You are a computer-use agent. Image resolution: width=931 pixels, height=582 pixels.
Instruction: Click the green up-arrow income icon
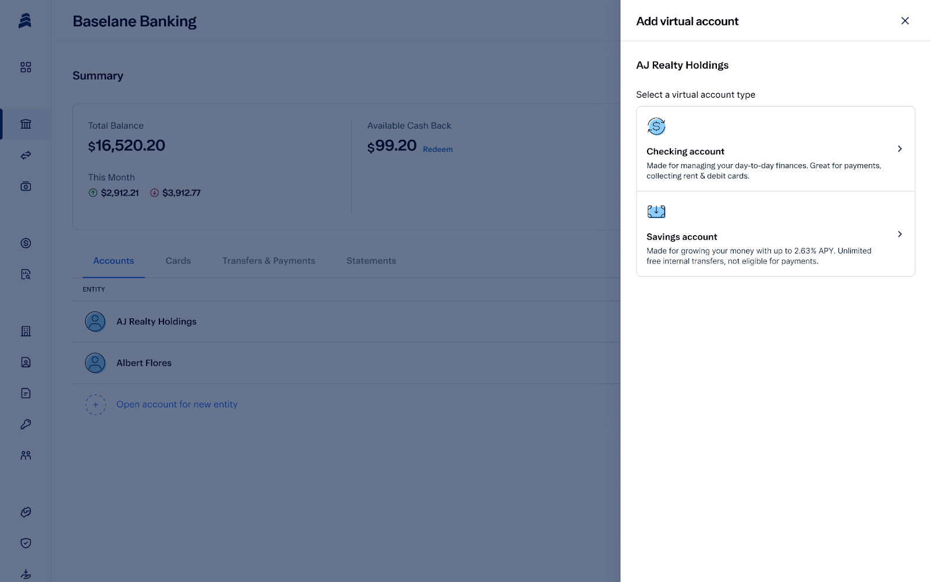coord(93,193)
